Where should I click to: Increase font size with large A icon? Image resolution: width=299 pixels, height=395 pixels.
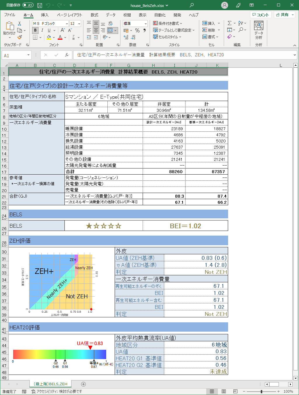63,30
